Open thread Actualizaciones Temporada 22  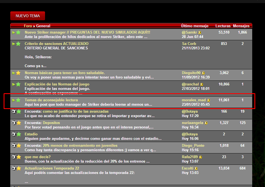point(52,168)
